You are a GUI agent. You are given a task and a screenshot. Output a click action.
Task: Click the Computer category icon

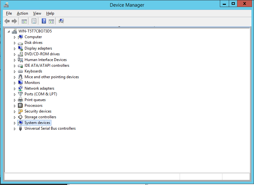pyautogui.click(x=20, y=37)
